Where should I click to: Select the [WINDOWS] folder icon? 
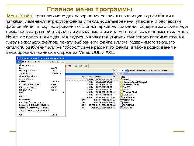coord(122,97)
